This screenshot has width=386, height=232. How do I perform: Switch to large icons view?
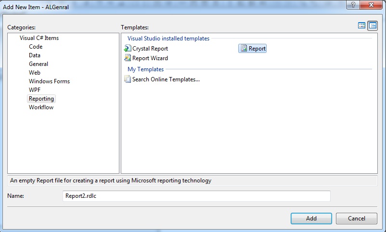click(x=361, y=26)
